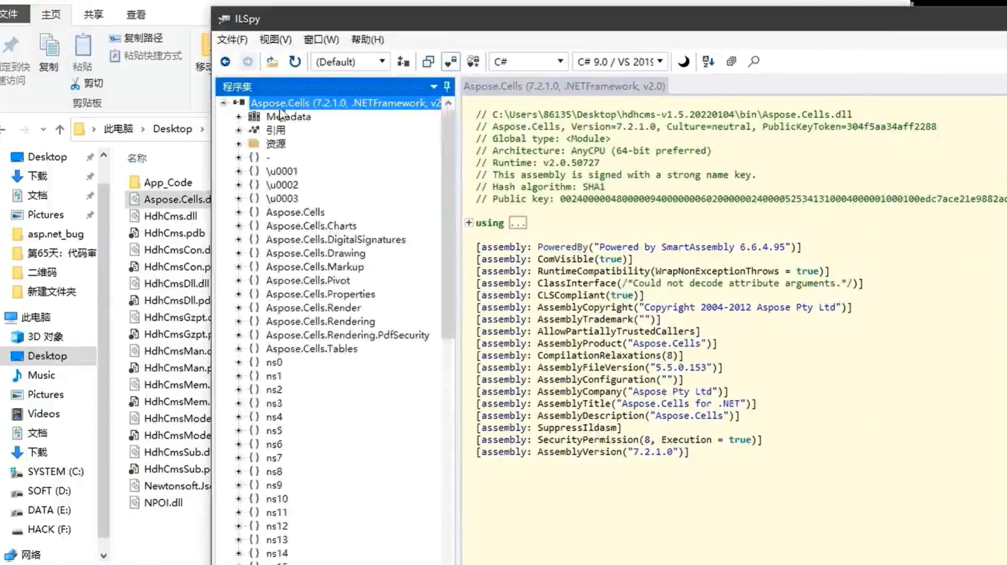
Task: Click the Back navigation arrow in ILSpy
Action: coord(225,61)
